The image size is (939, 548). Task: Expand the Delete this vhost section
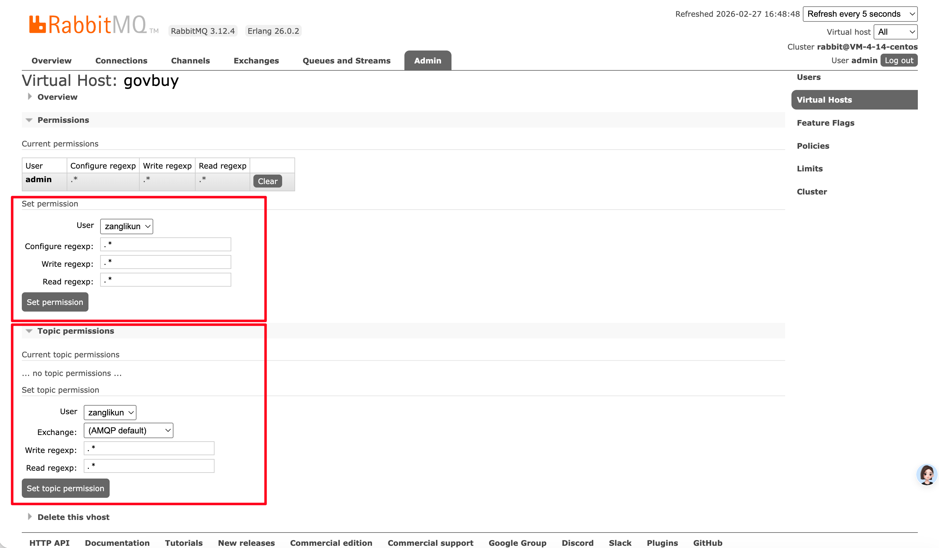(x=30, y=517)
